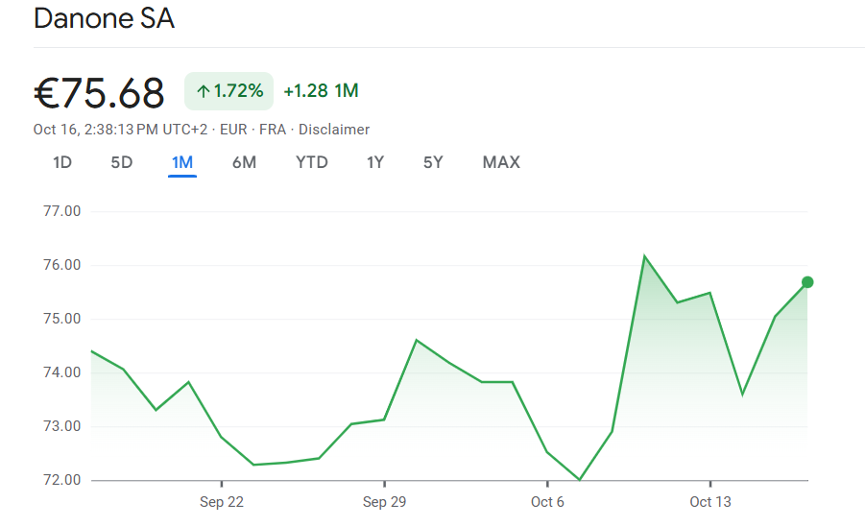Click the Oct 13 date axis label
865x527 pixels.
[709, 502]
